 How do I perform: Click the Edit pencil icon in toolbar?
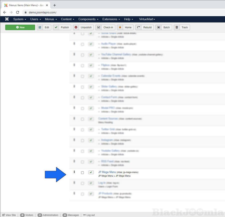(x=40, y=27)
